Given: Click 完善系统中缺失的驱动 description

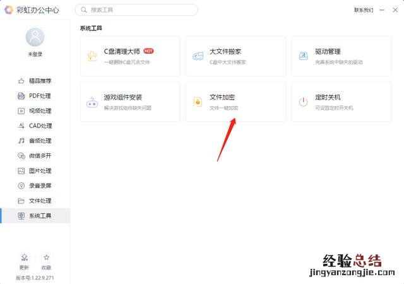Looking at the screenshot, I should pyautogui.click(x=339, y=62).
